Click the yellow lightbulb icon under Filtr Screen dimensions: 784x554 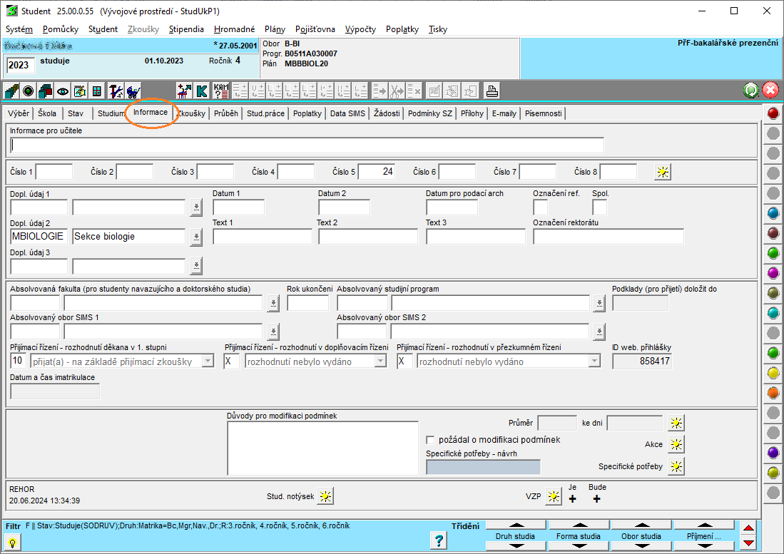coord(12,543)
